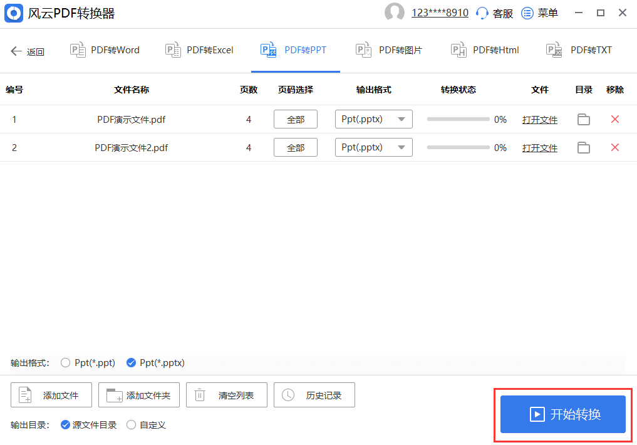The image size is (637, 445).
Task: Click the 返回 back arrow icon
Action: click(x=16, y=51)
